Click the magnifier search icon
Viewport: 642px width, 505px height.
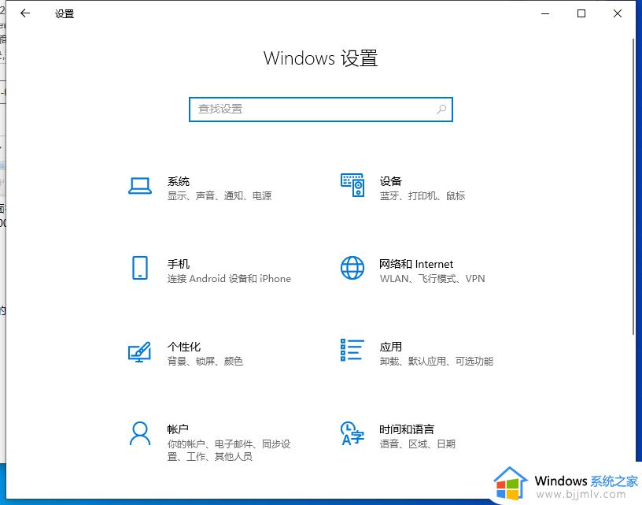pyautogui.click(x=441, y=109)
